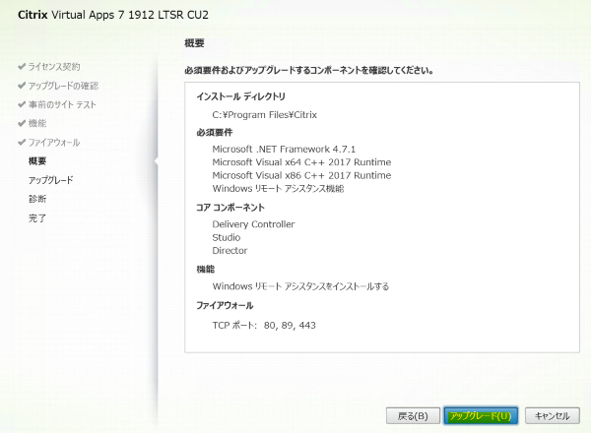Click the checkmark beside 機能 step
591x433 pixels.
click(22, 123)
